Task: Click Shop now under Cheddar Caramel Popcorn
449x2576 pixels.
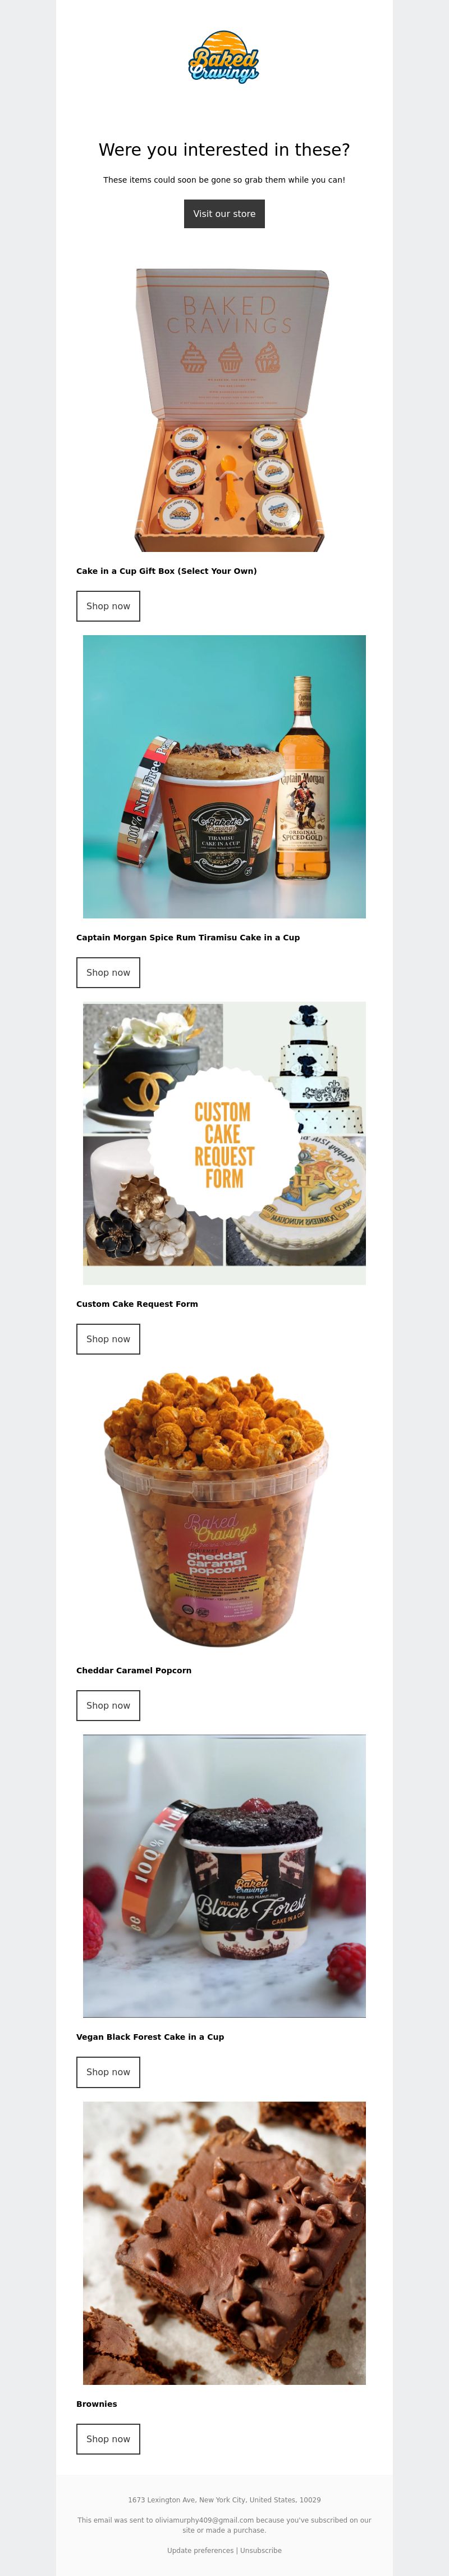Action: coord(109,1706)
